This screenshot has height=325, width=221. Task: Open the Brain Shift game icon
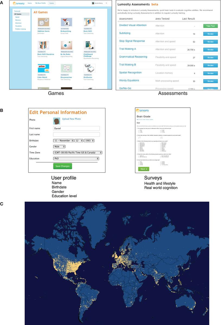(89, 22)
